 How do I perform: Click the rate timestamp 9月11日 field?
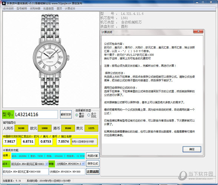[x=85, y=142]
